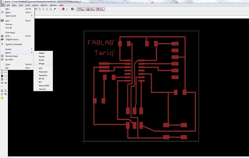The image size is (249, 158).
Task: Select Mount SMD in Export submenu
Action: 43,85
